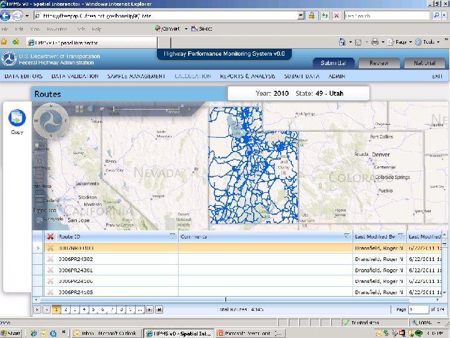Click the EXIT link

tap(437, 76)
